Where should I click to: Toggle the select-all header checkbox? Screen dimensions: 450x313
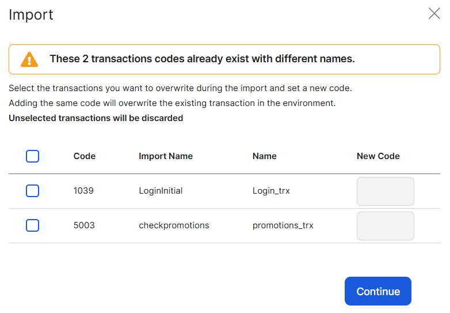pos(33,156)
